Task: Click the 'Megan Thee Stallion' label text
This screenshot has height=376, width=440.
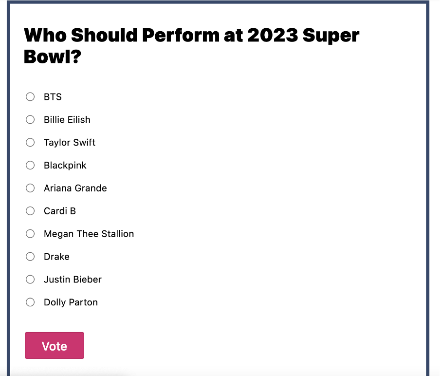Action: [x=89, y=234]
